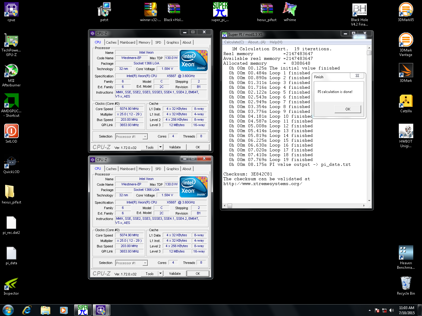Open the Recycle Bin
The image size is (422, 316).
pyautogui.click(x=406, y=286)
